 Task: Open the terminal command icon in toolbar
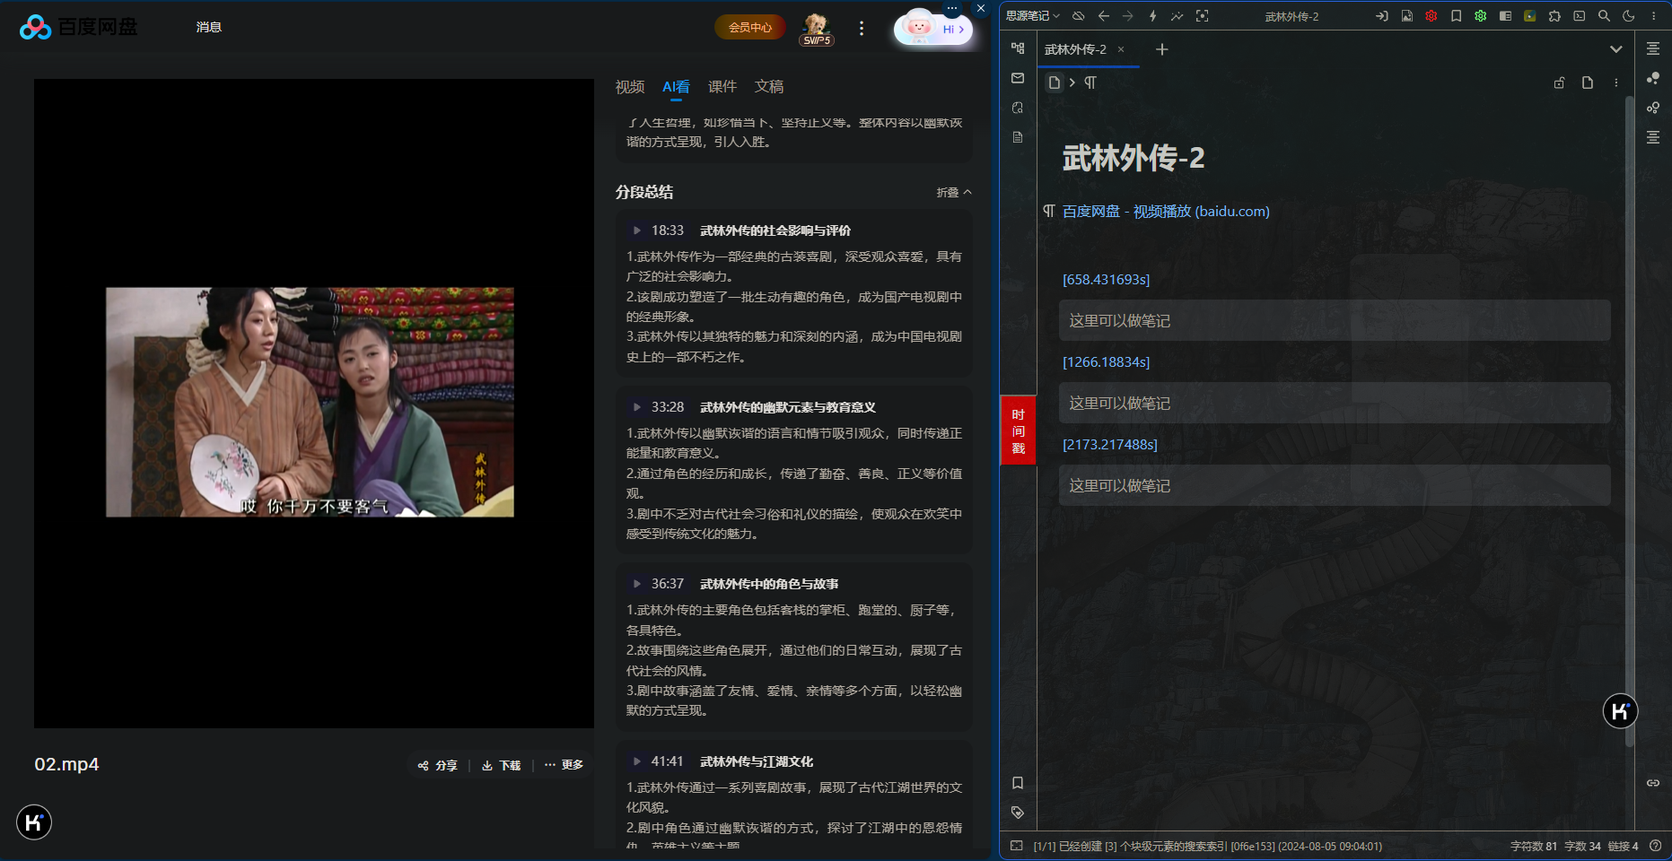tap(1580, 16)
